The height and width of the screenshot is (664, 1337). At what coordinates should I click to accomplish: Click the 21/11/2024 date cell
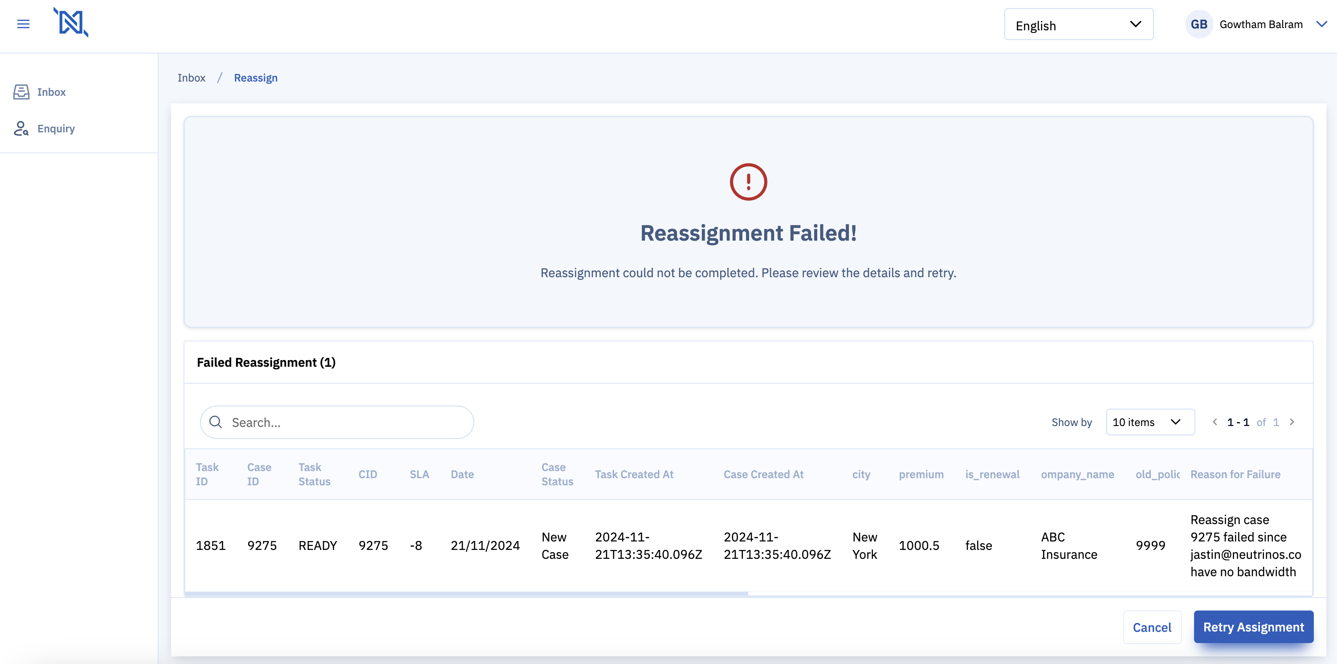485,545
